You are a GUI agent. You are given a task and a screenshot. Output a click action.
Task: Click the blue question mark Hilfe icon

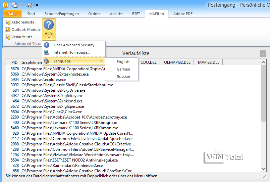coord(49,25)
